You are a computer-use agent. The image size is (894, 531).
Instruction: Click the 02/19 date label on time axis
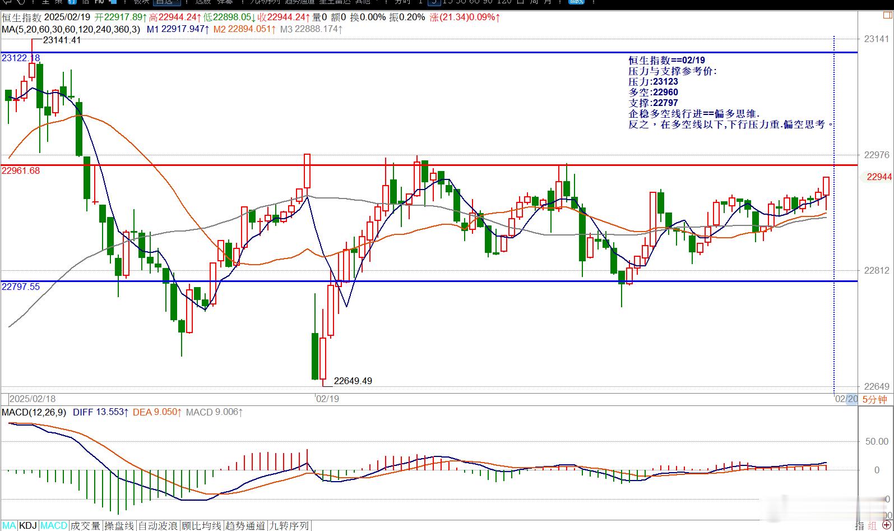point(327,399)
